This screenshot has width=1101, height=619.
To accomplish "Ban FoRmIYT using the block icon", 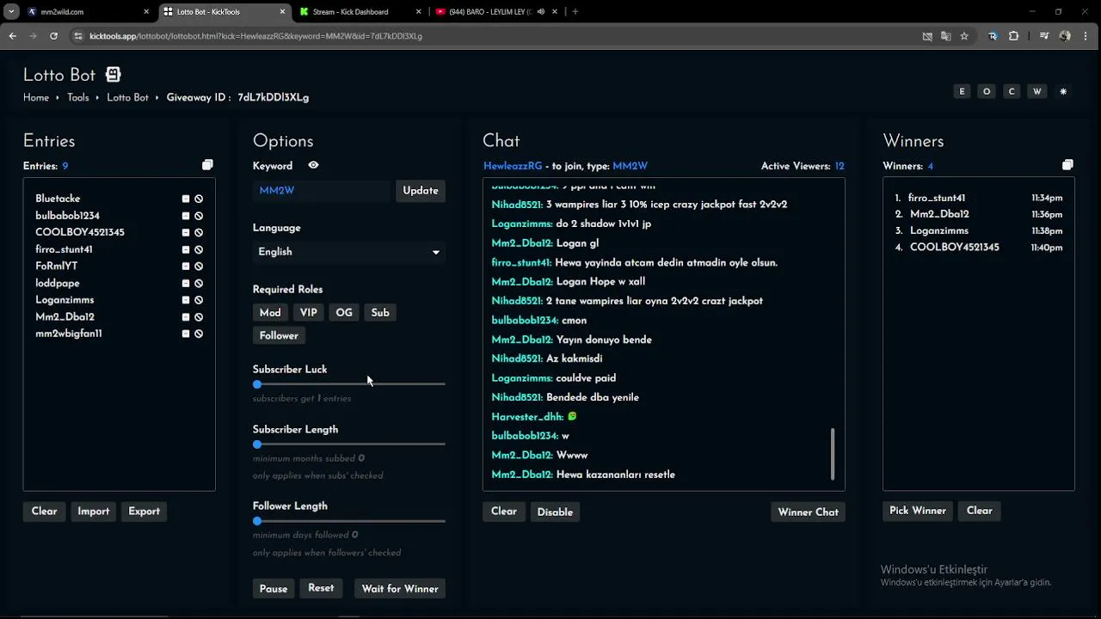I will (x=199, y=266).
